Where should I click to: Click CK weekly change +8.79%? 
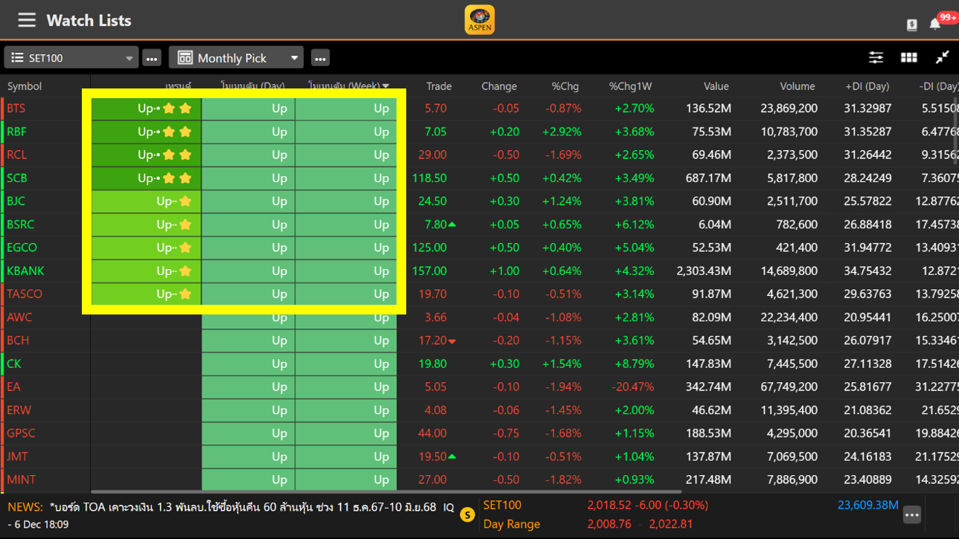634,364
